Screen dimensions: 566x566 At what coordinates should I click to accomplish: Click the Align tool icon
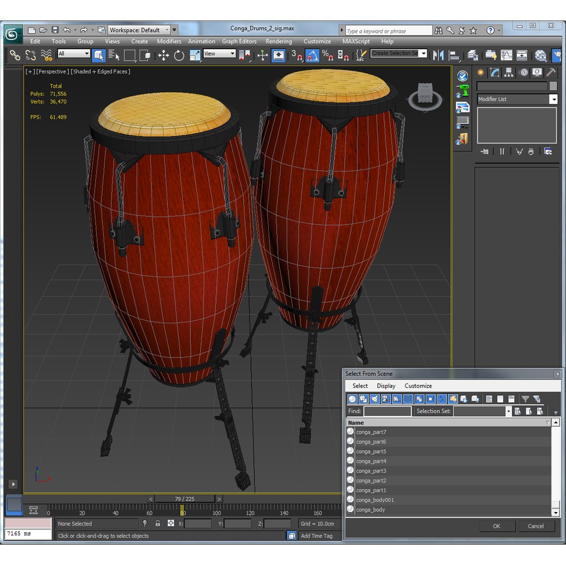[x=454, y=55]
